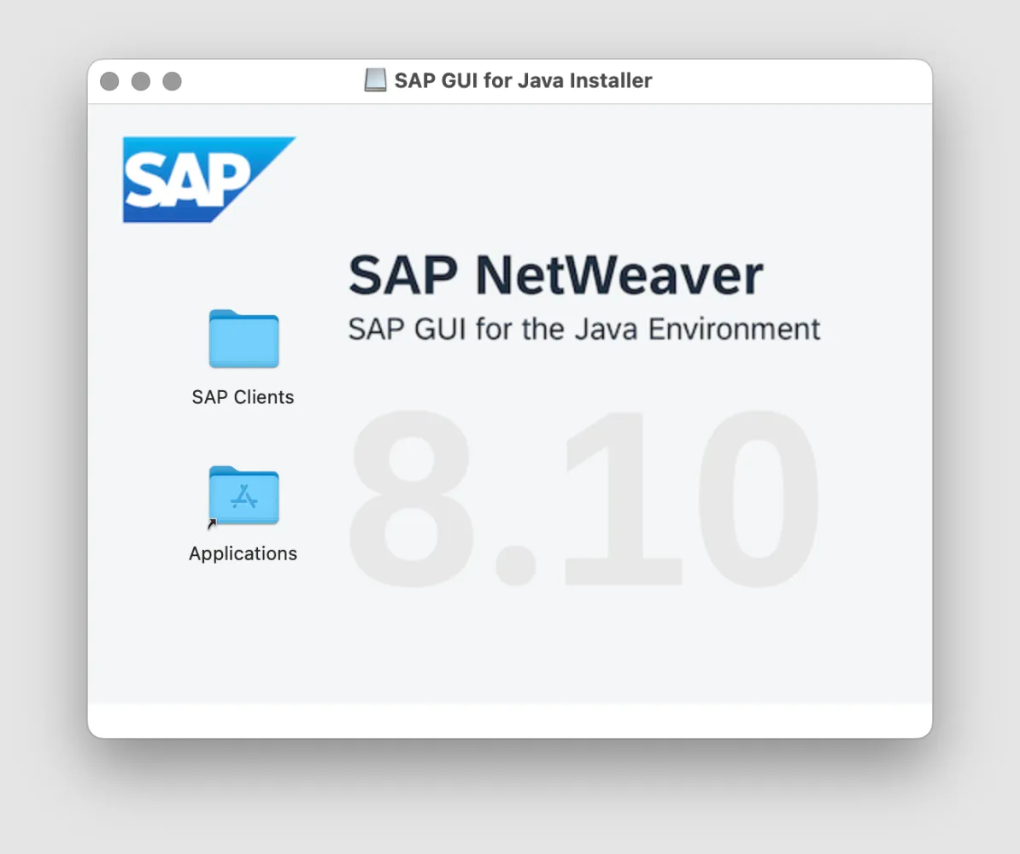Minimize the installer window
The image size is (1020, 854).
(x=140, y=81)
